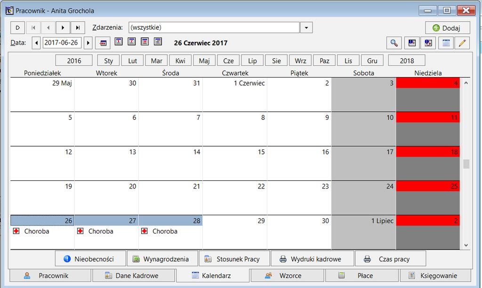Select calendar day 30 in the last row
The image size is (482, 288).
299,232
